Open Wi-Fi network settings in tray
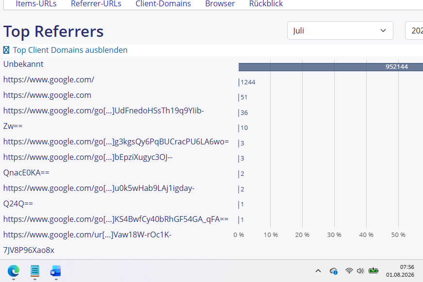Screen dimensions: 423x282 tap(349, 271)
